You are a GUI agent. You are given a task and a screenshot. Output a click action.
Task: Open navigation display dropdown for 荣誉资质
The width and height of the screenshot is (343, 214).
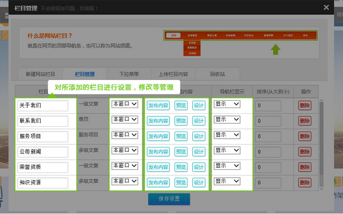pos(227,166)
